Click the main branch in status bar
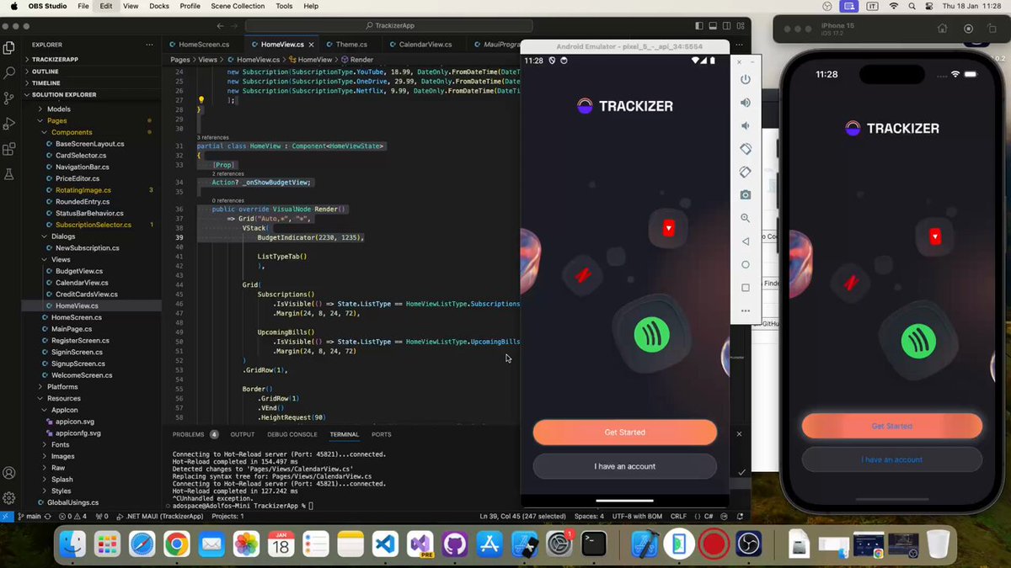The width and height of the screenshot is (1011, 568). click(x=29, y=516)
